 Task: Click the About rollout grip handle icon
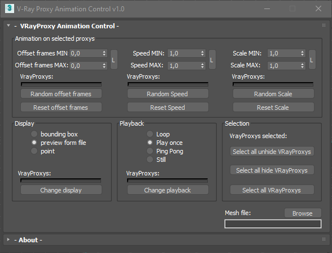(x=324, y=239)
